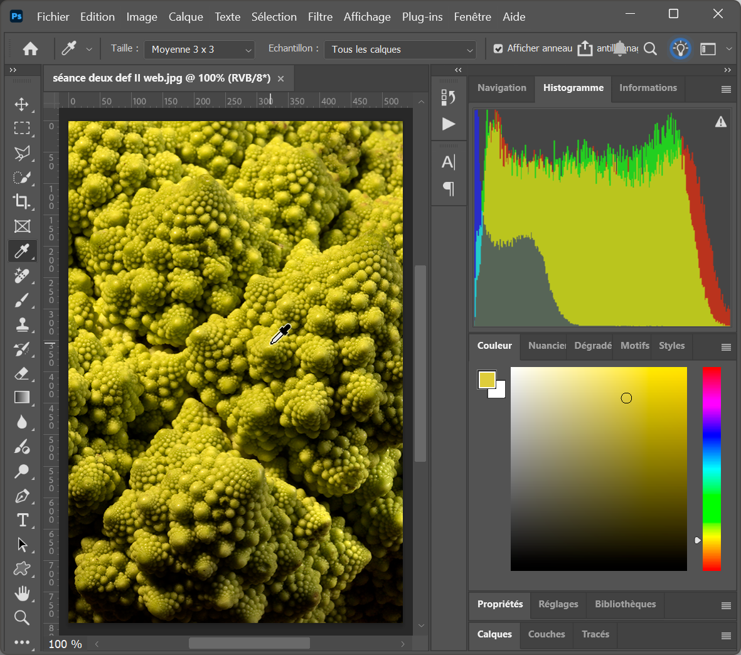
Task: Switch to the Couches tab
Action: [546, 634]
